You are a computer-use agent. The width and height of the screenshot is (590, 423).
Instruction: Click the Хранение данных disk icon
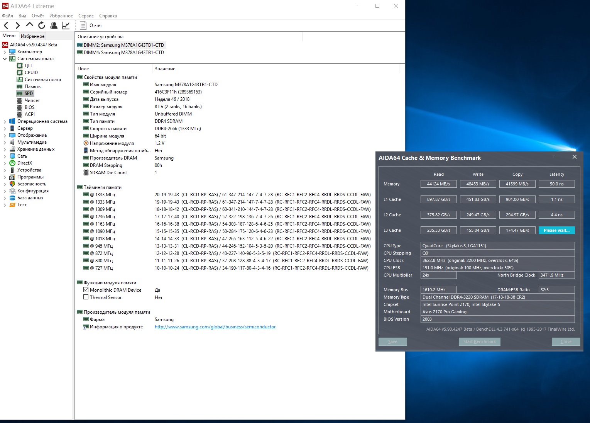coord(12,149)
